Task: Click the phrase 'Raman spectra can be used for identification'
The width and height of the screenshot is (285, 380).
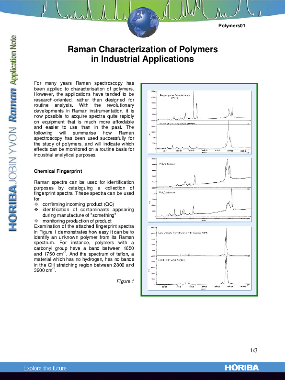Action: click(84, 182)
